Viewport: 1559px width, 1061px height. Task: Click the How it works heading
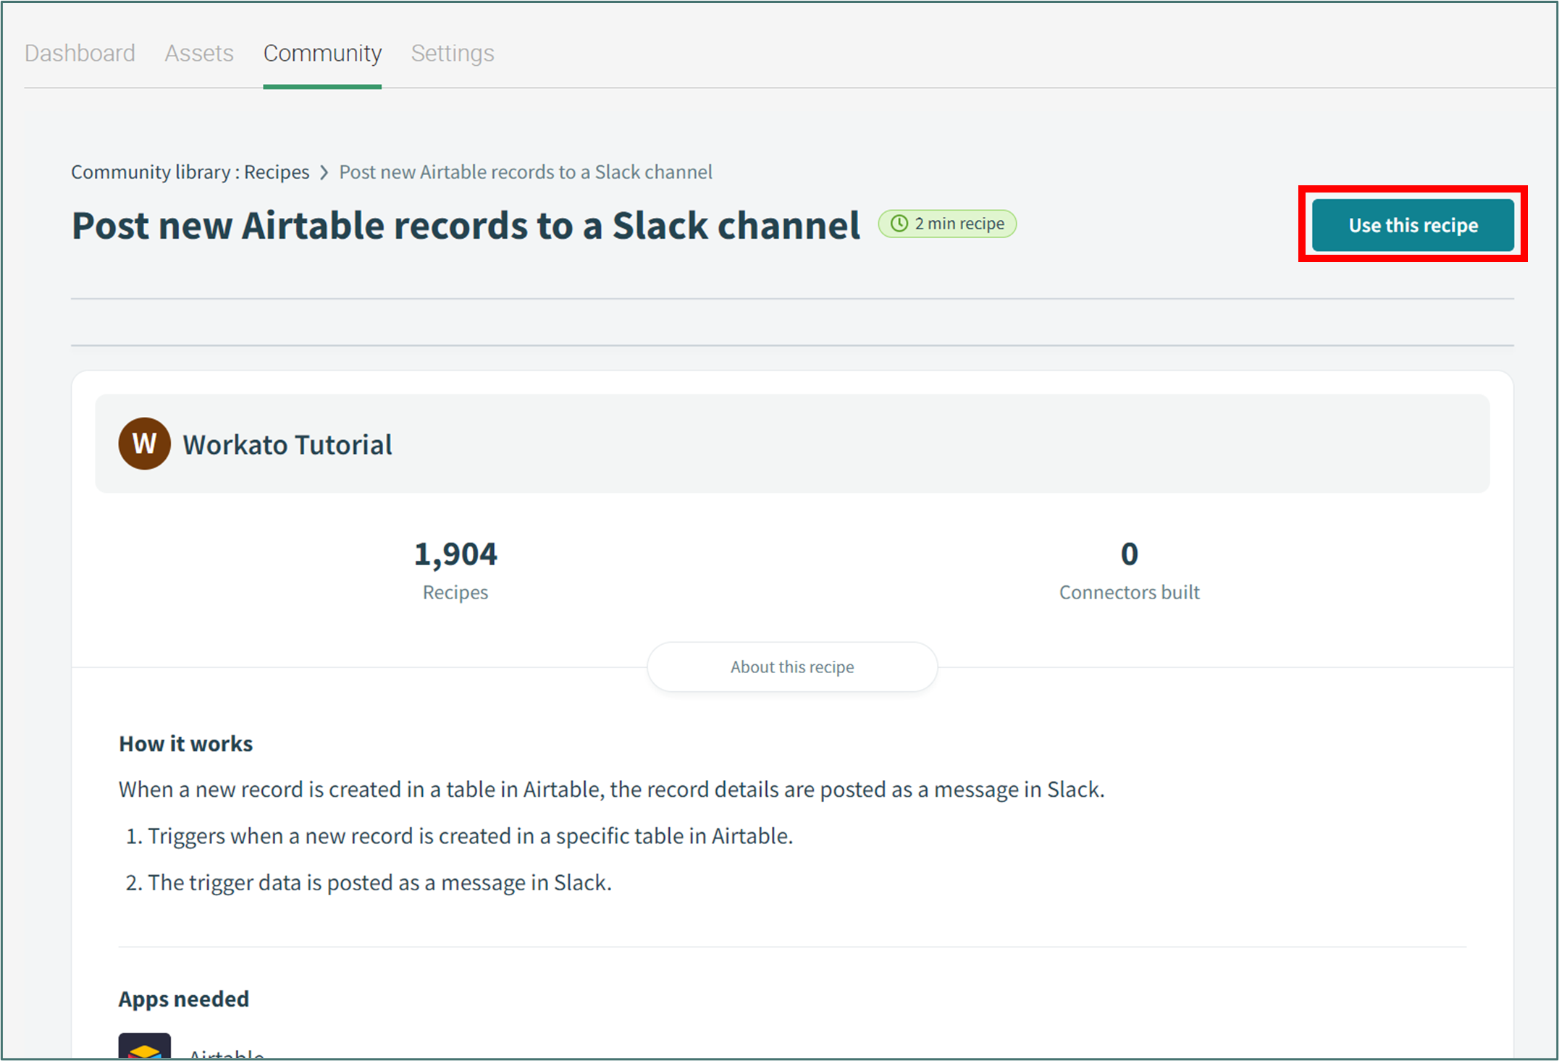[185, 743]
